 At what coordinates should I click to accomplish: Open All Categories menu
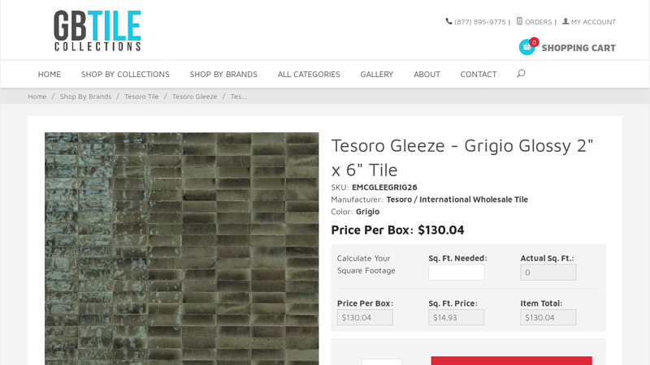coord(309,74)
